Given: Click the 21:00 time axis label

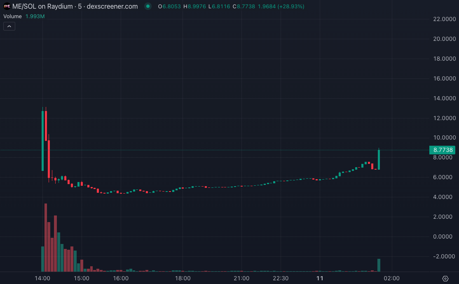Looking at the screenshot, I should (241, 278).
